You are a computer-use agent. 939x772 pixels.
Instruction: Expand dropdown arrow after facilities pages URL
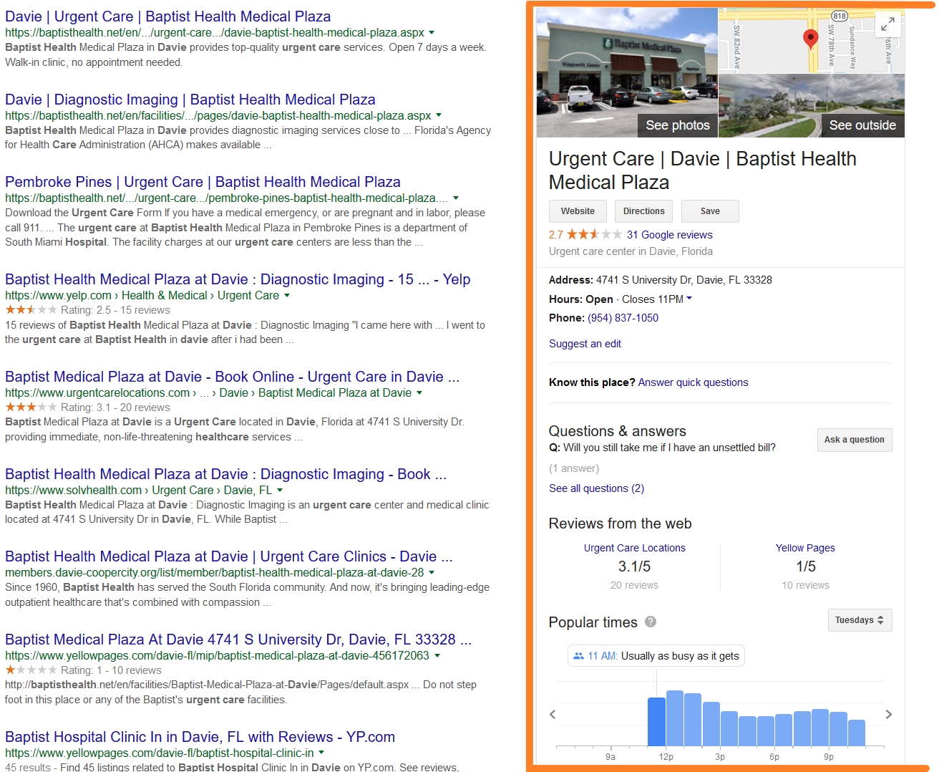(439, 115)
